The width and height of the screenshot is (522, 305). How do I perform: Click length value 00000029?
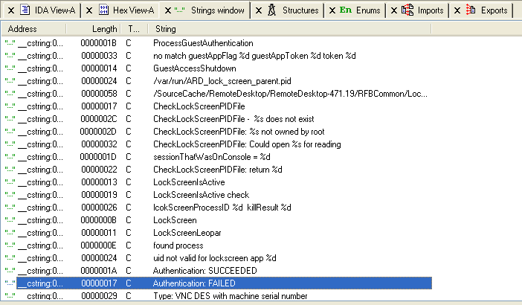tap(99, 296)
